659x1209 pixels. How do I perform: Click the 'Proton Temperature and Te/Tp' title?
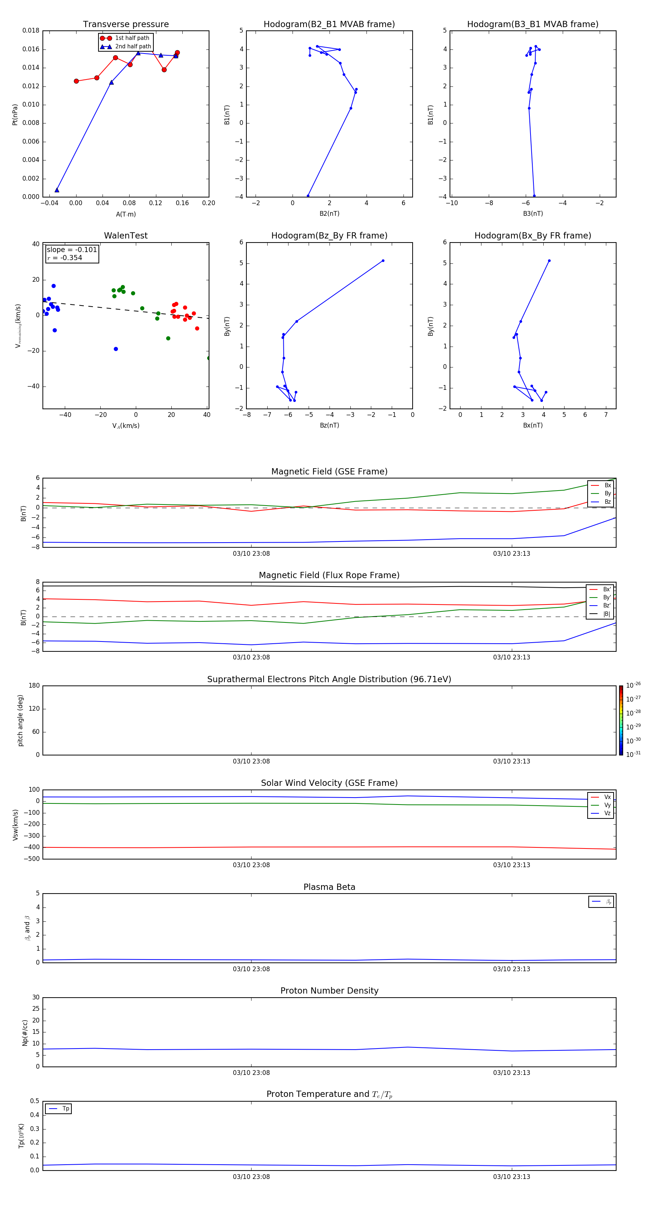pos(329,1094)
